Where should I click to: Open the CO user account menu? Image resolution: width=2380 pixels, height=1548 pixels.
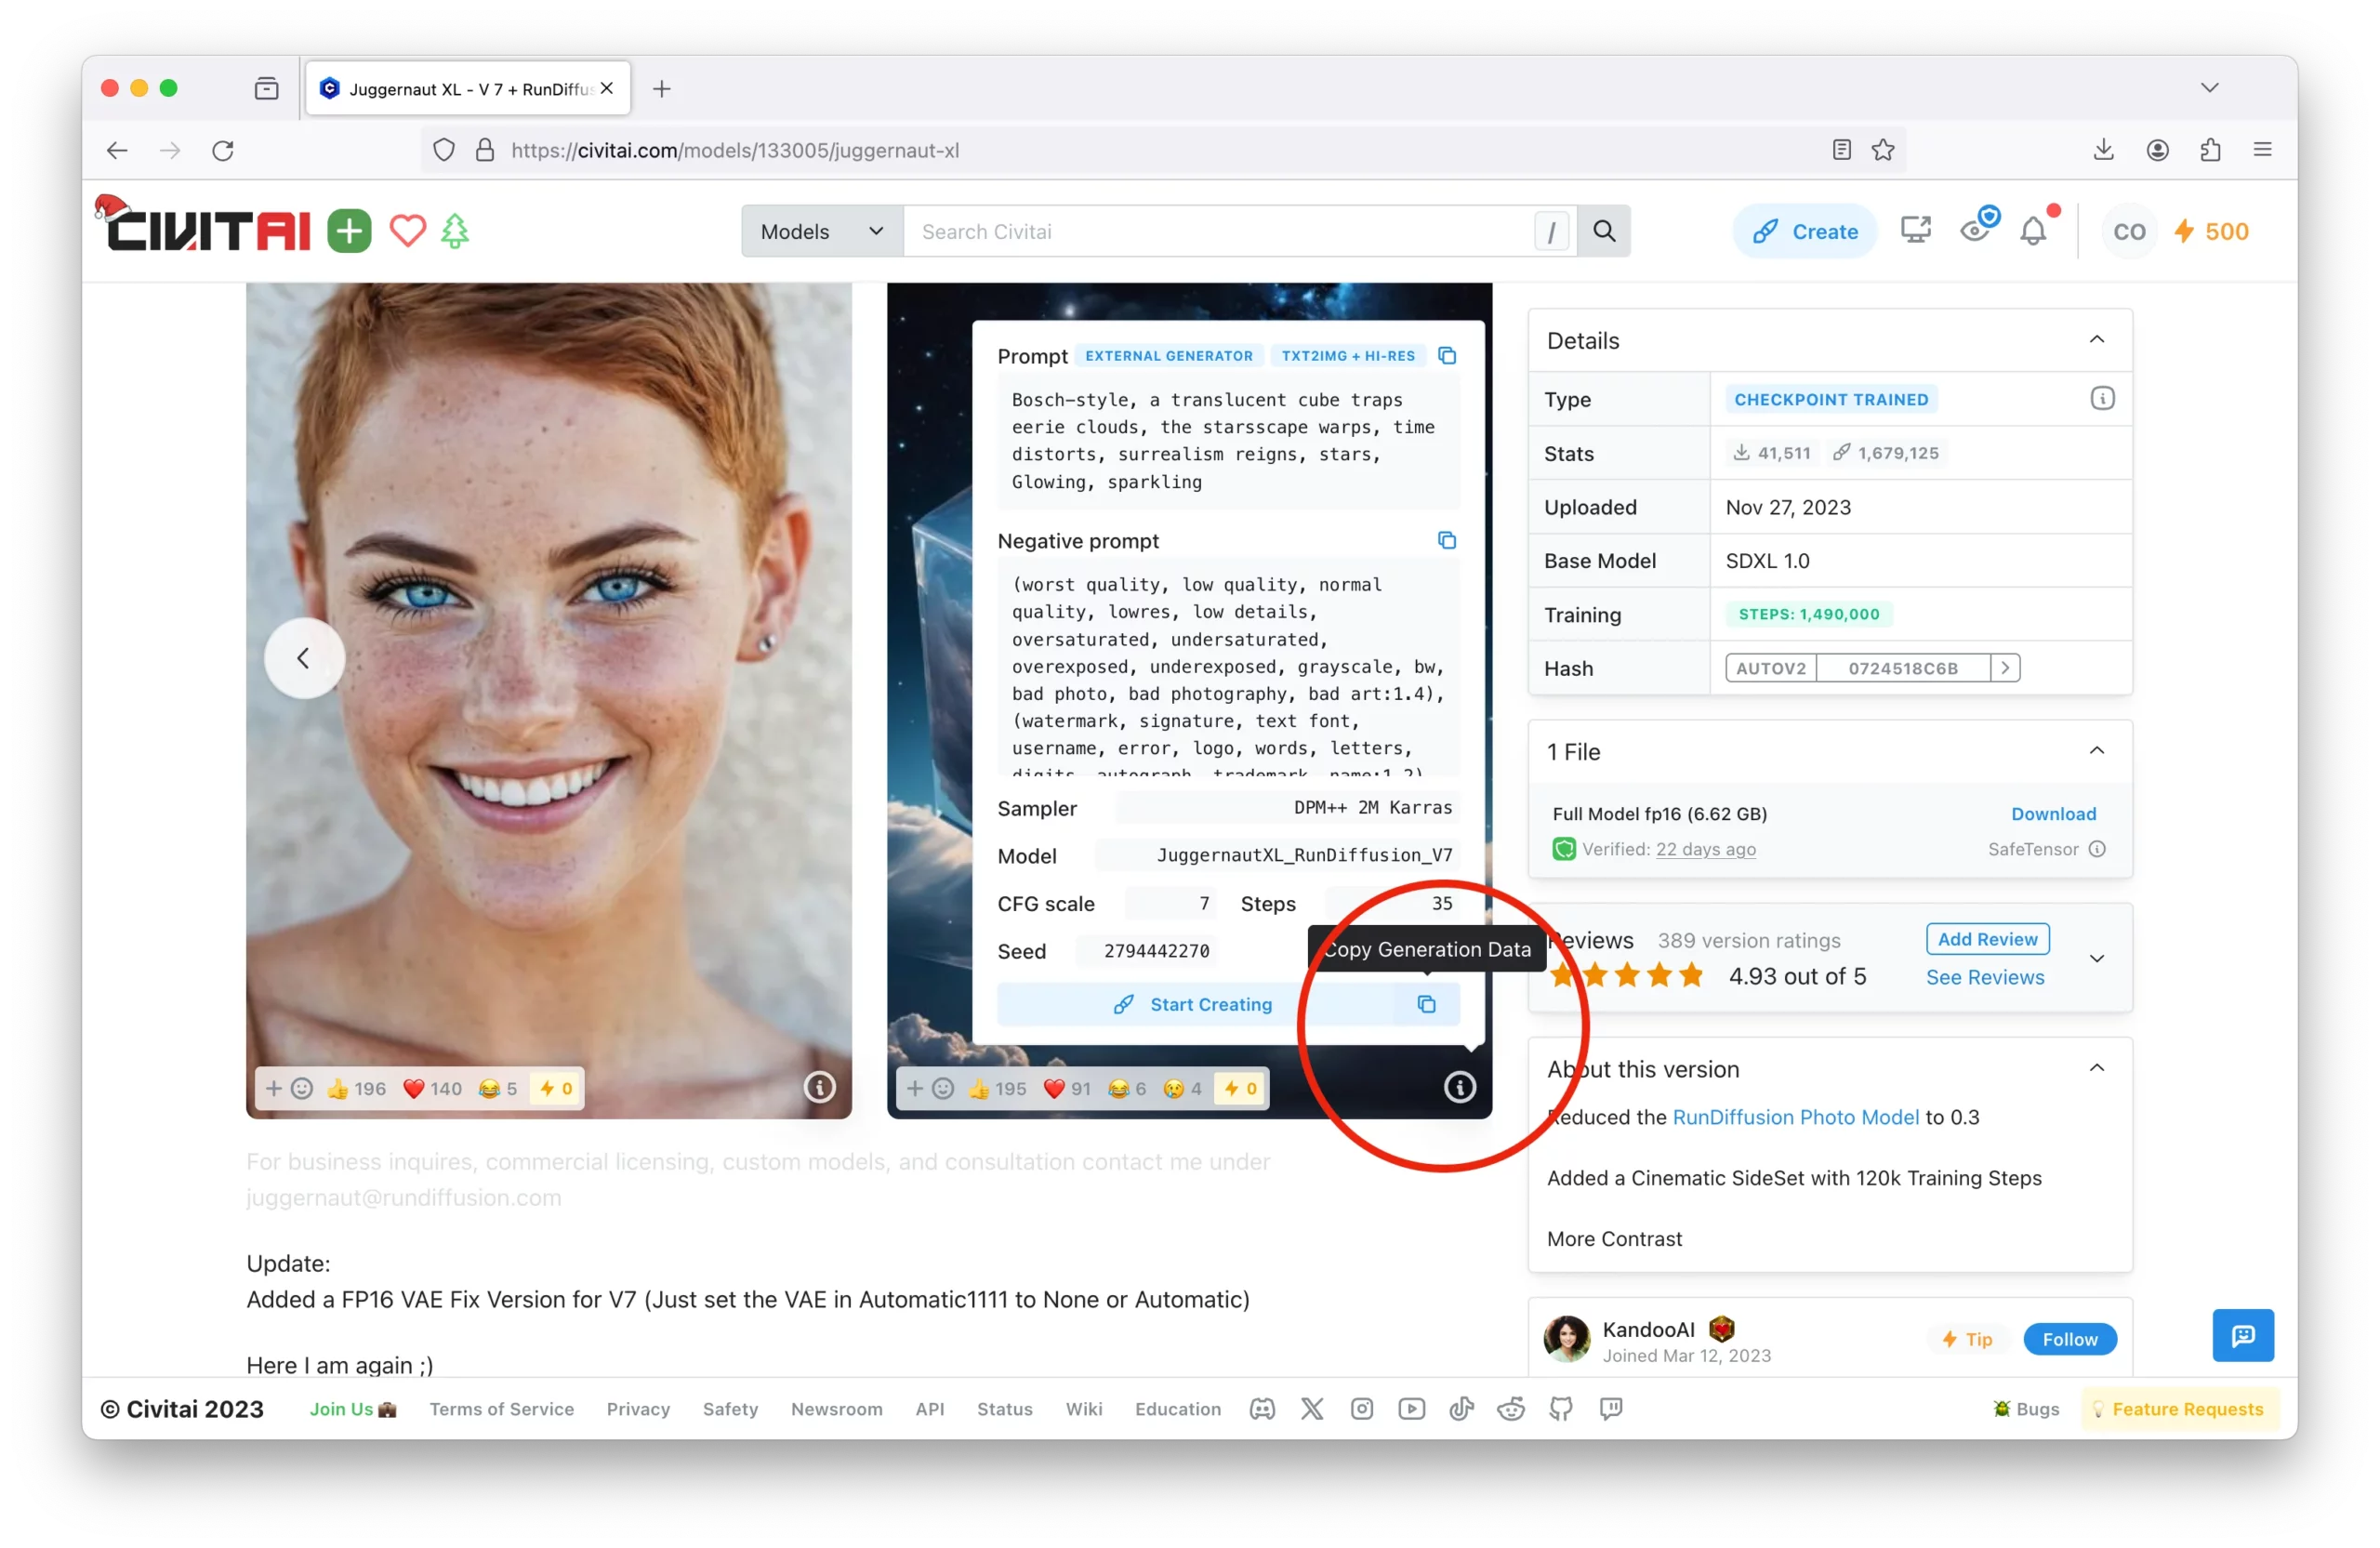[2129, 232]
